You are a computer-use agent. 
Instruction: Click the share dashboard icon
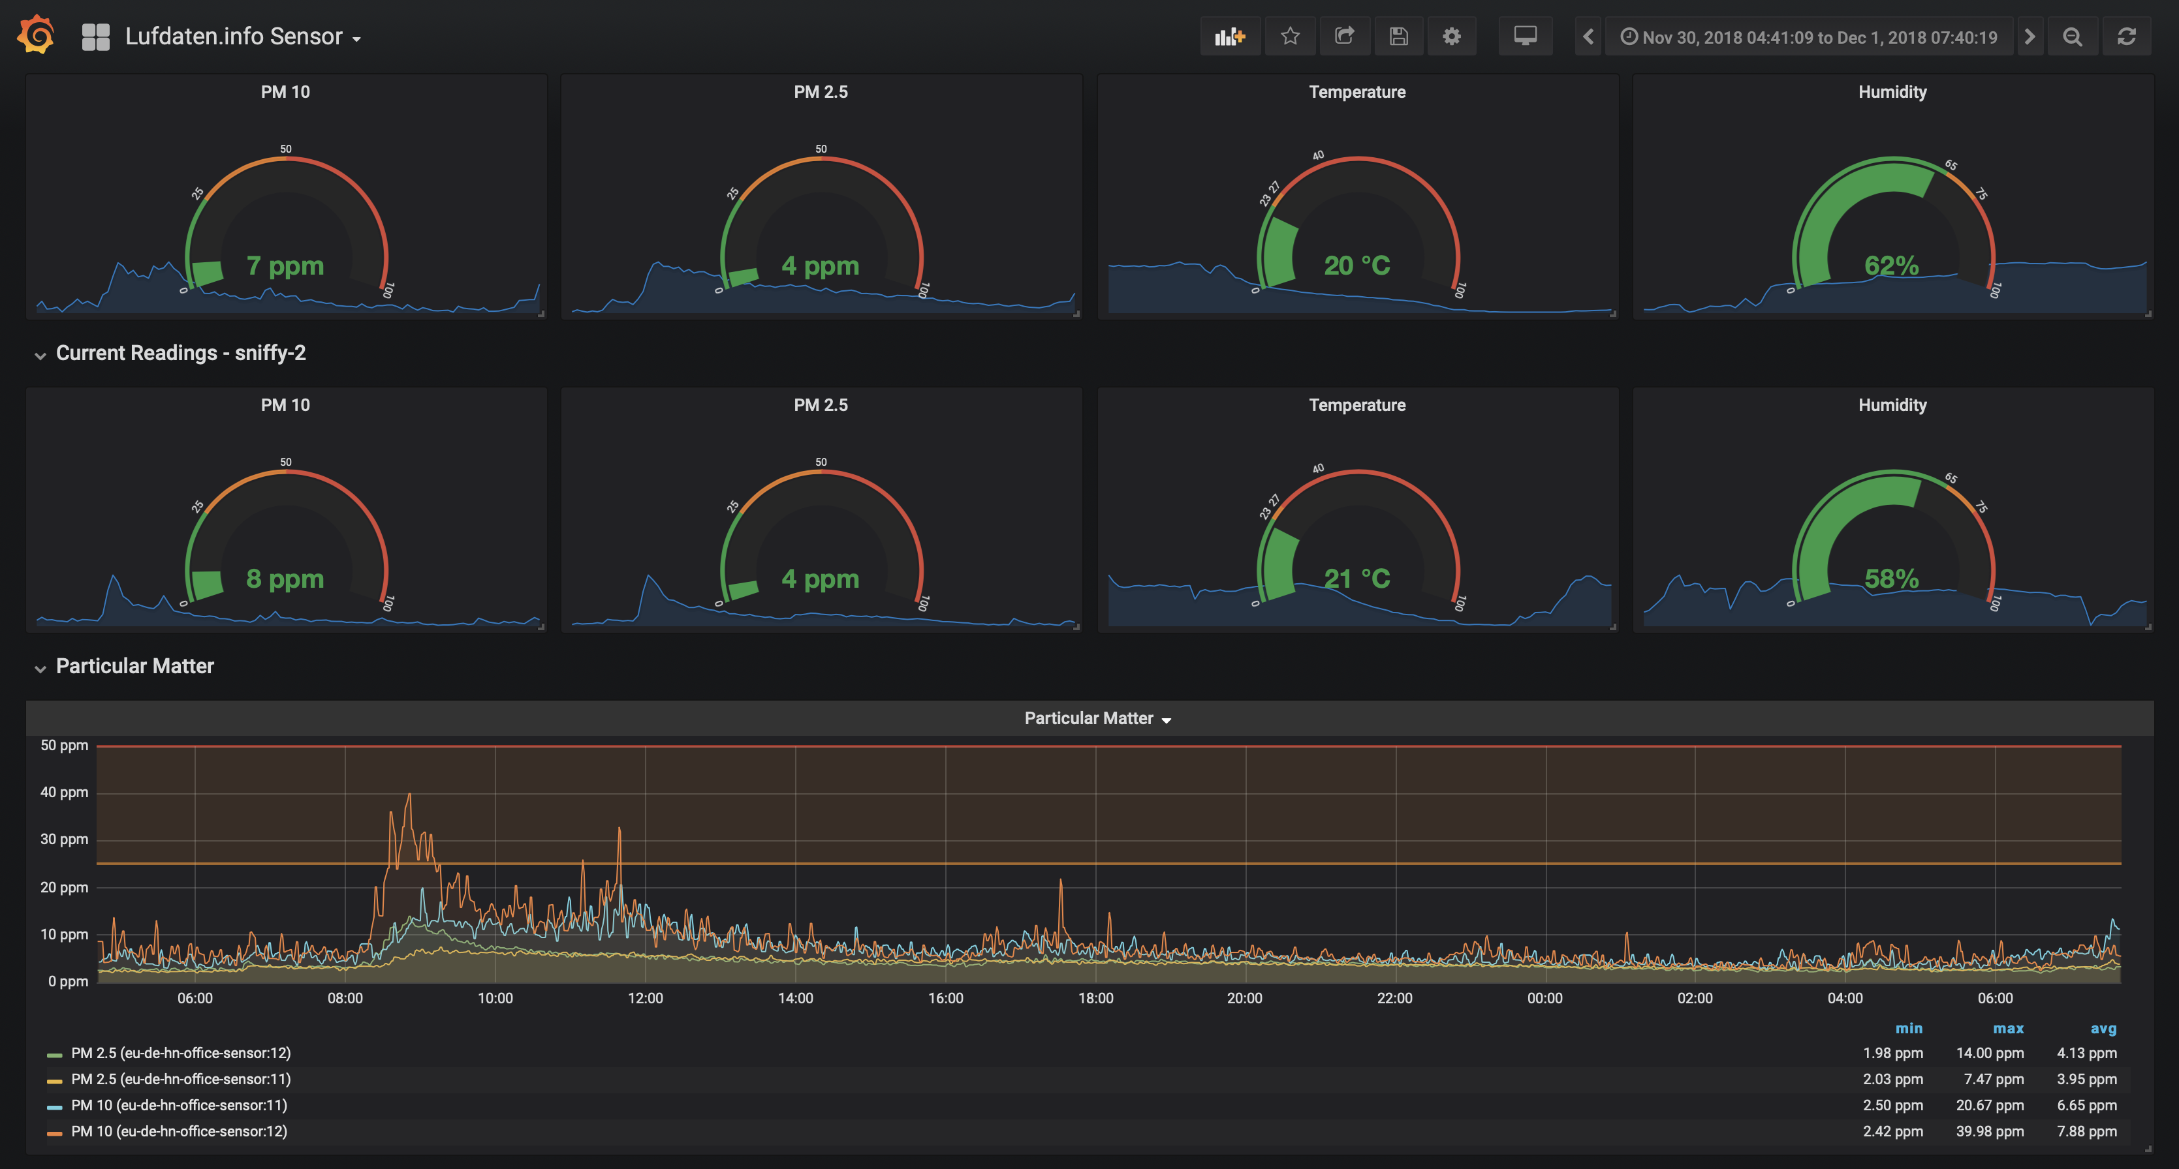pyautogui.click(x=1344, y=37)
